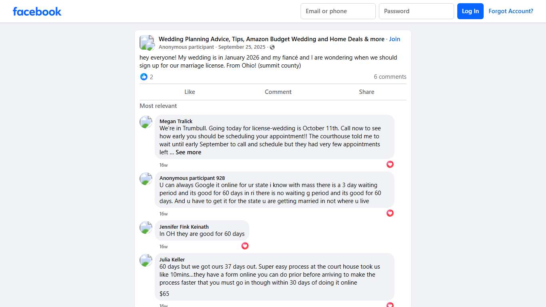This screenshot has width=546, height=307.
Task: Expand Megan Tralick's comment with See more
Action: tap(188, 152)
